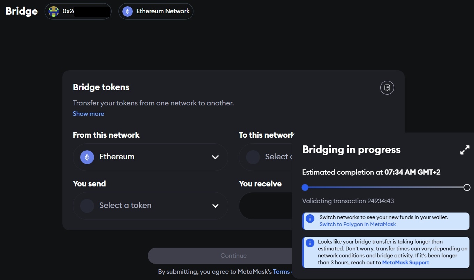This screenshot has width=474, height=280.
Task: Click the account avatar icon
Action: pos(54,11)
